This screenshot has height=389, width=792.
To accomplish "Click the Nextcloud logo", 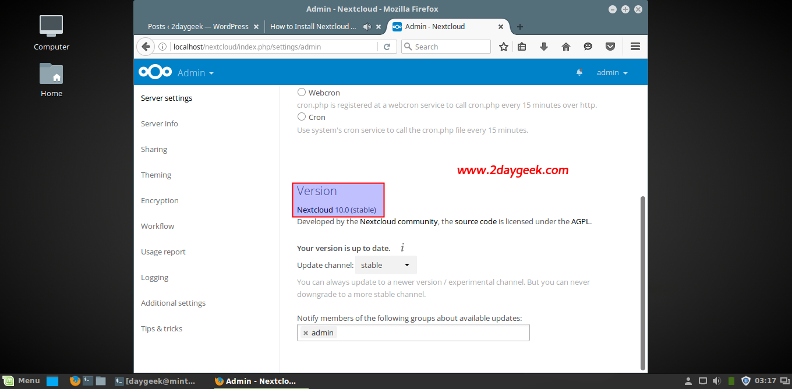I will [x=155, y=72].
